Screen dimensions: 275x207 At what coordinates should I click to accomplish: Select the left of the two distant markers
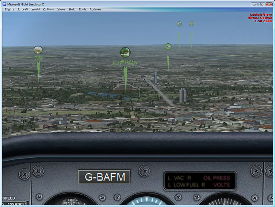click(x=179, y=24)
